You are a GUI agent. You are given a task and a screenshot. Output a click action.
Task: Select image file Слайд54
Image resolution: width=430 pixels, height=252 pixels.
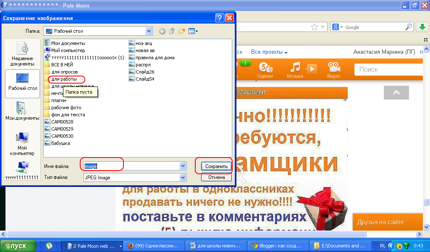(142, 79)
